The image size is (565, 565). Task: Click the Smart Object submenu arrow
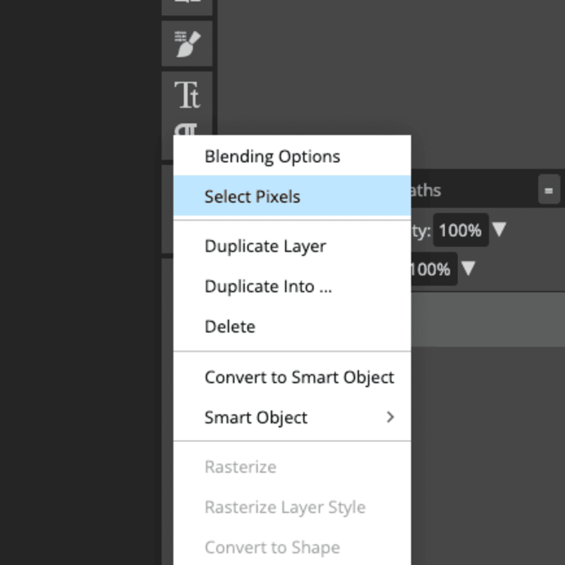pos(390,417)
